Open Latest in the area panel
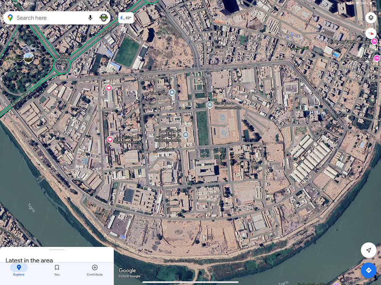 tap(29, 260)
